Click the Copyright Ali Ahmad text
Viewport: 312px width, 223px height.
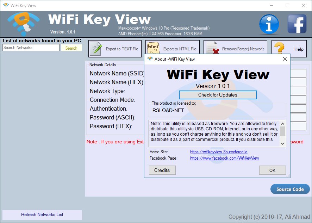click(x=269, y=217)
